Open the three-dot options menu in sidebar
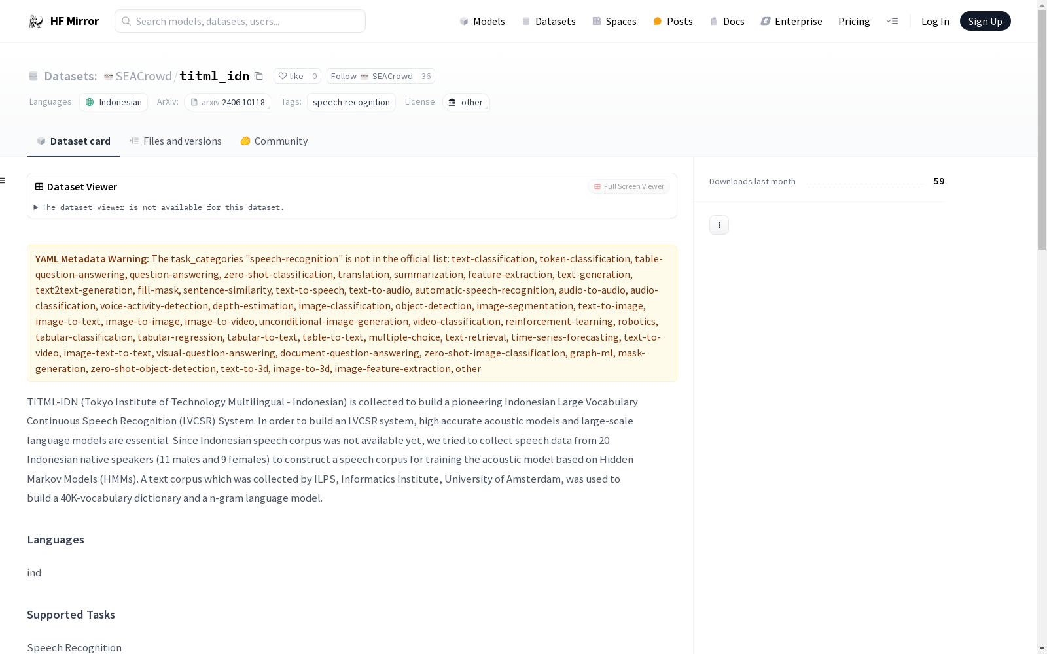Viewport: 1047px width, 654px height. coord(719,225)
